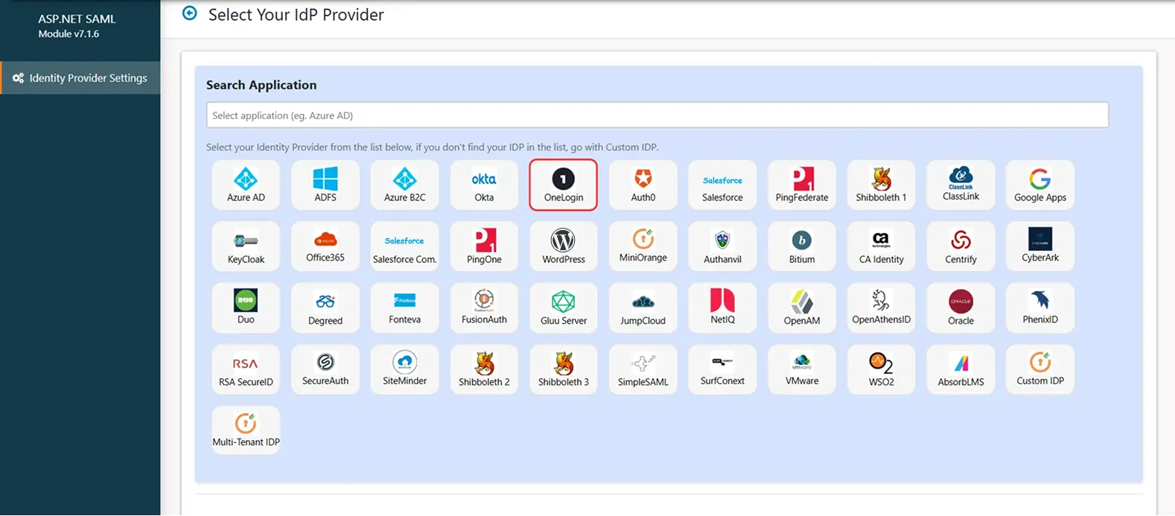
Task: Select the SiteMinder provider
Action: [404, 369]
